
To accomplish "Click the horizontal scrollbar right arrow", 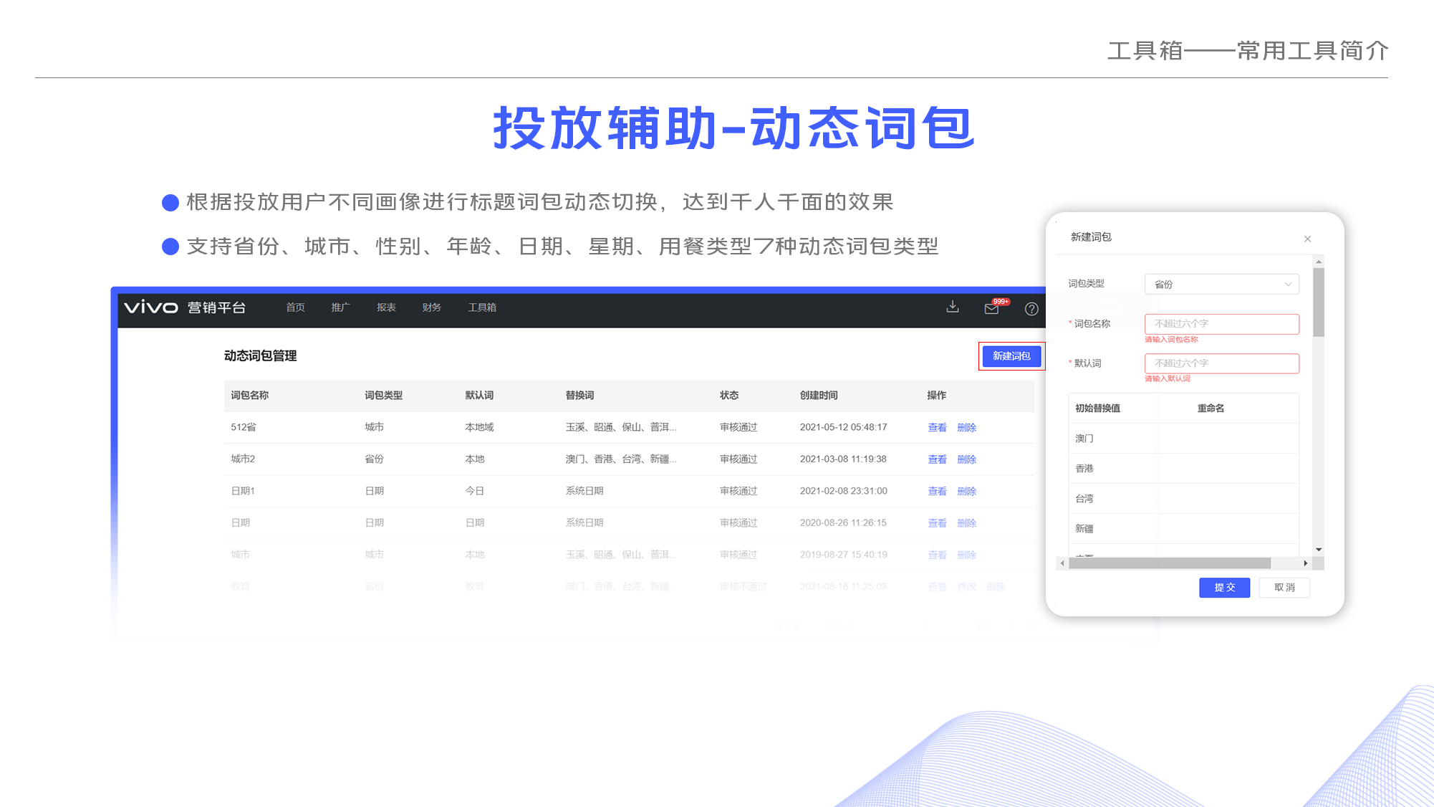I will pyautogui.click(x=1306, y=563).
